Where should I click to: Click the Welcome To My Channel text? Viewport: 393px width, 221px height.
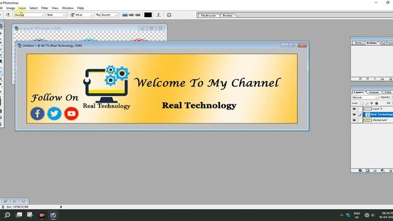click(207, 83)
